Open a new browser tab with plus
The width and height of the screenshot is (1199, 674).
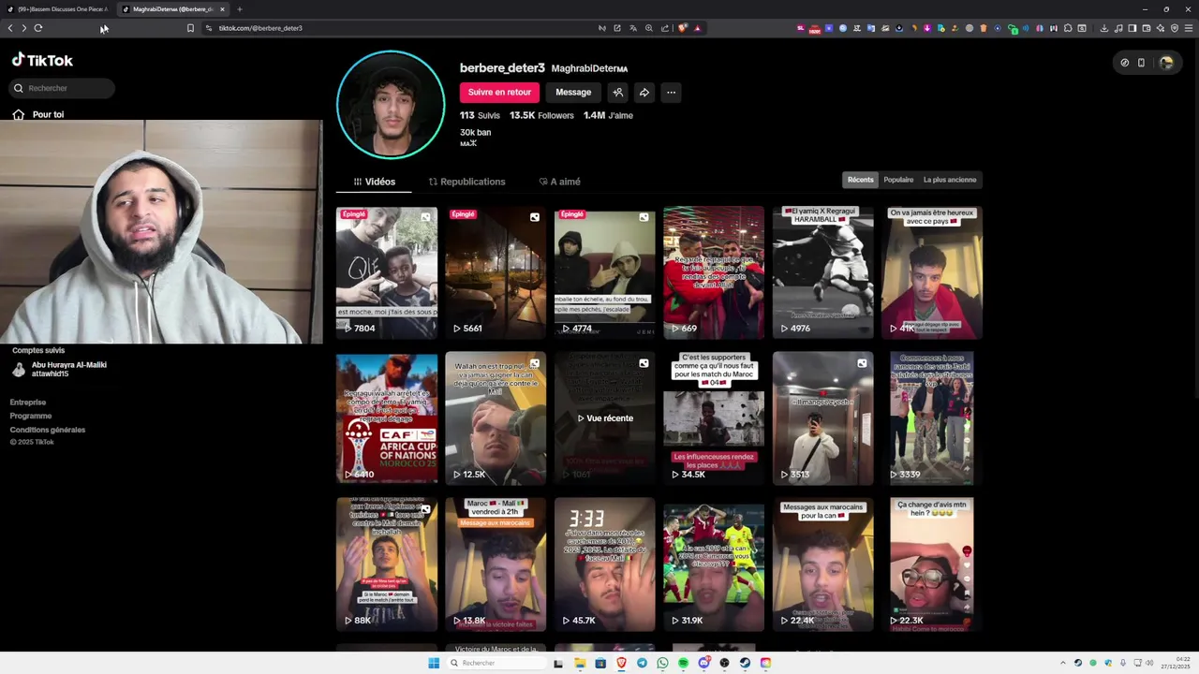(x=239, y=9)
